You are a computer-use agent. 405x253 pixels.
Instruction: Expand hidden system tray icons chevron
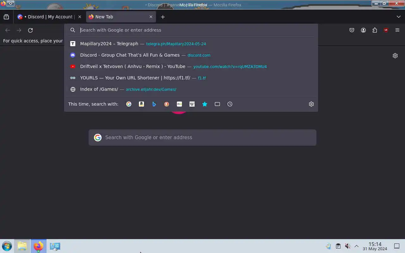click(356, 246)
